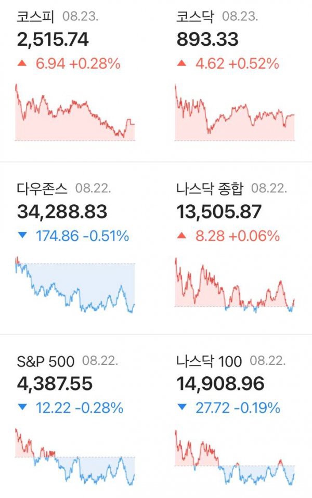Open the S&P 500 index title
312x498 pixels.
[45, 361]
